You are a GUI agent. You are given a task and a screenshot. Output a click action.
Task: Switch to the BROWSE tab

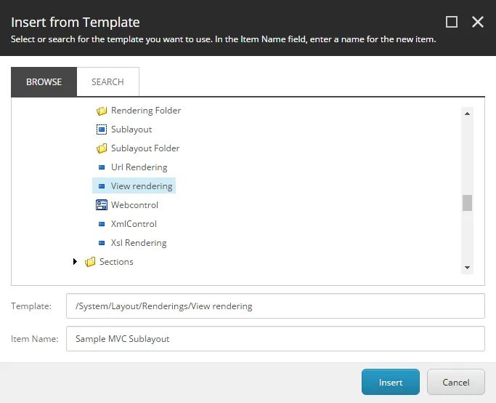44,81
